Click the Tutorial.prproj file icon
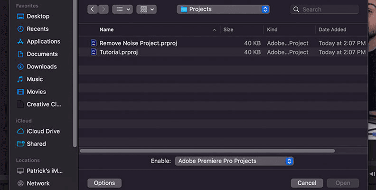 point(94,52)
